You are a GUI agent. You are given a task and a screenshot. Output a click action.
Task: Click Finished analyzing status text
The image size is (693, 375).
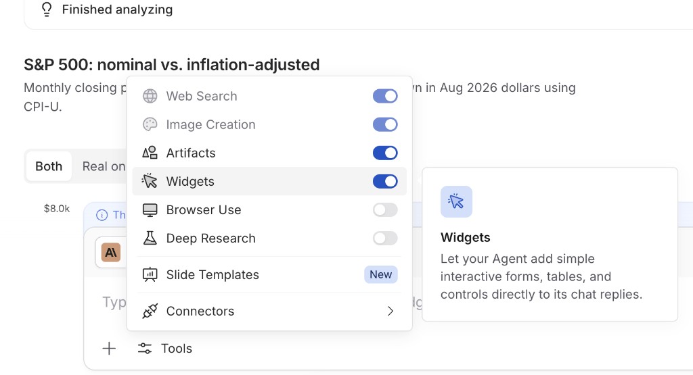click(x=117, y=9)
